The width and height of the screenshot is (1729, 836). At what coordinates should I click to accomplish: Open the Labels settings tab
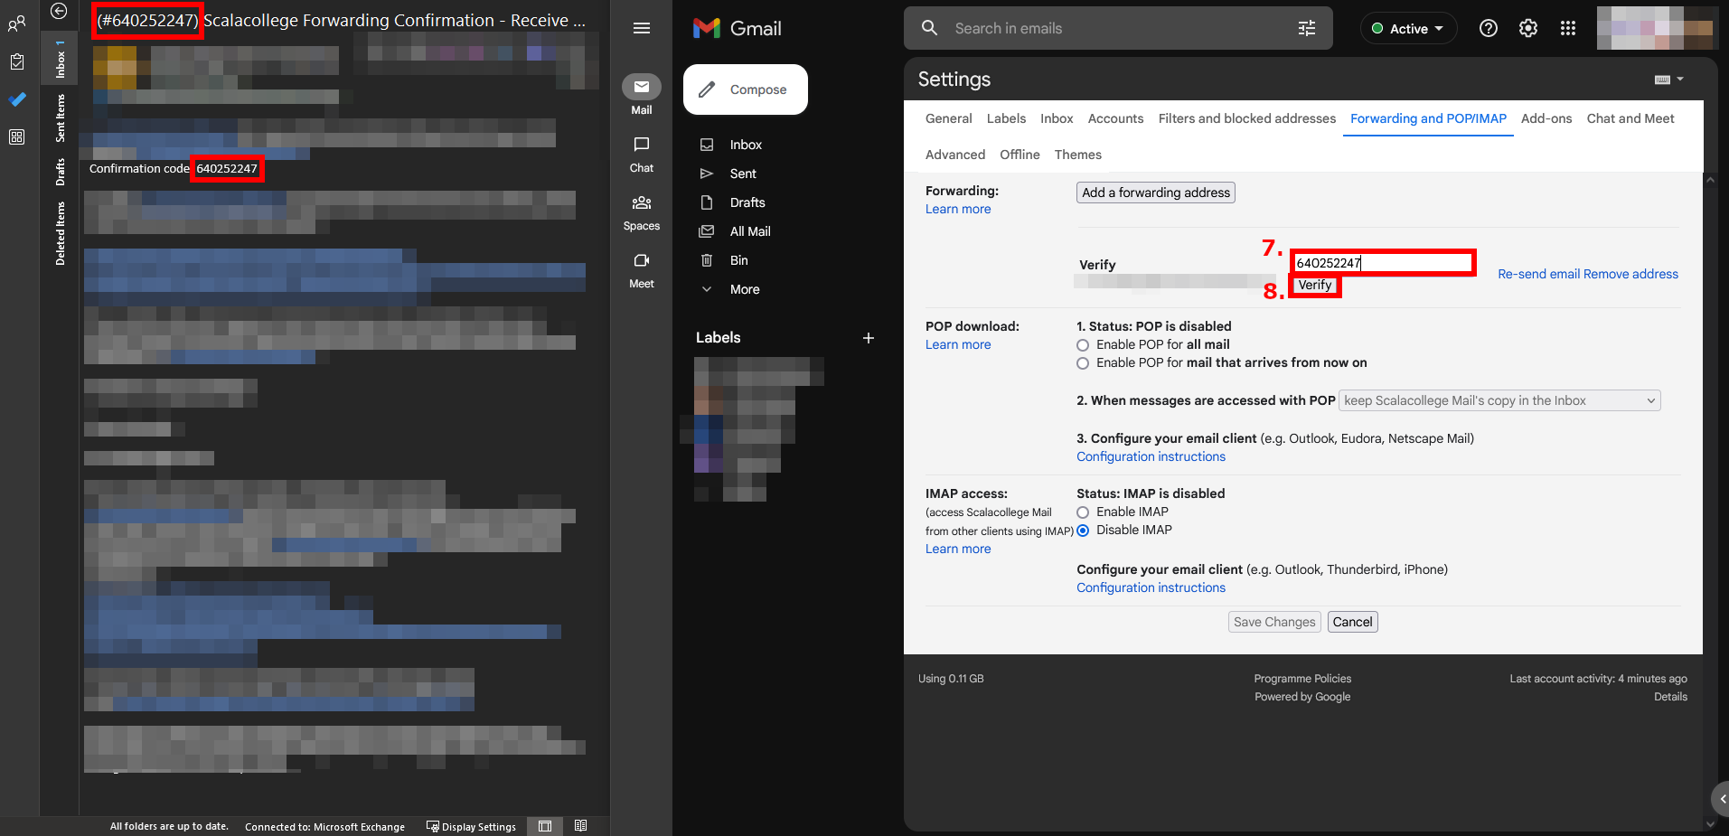click(1006, 118)
